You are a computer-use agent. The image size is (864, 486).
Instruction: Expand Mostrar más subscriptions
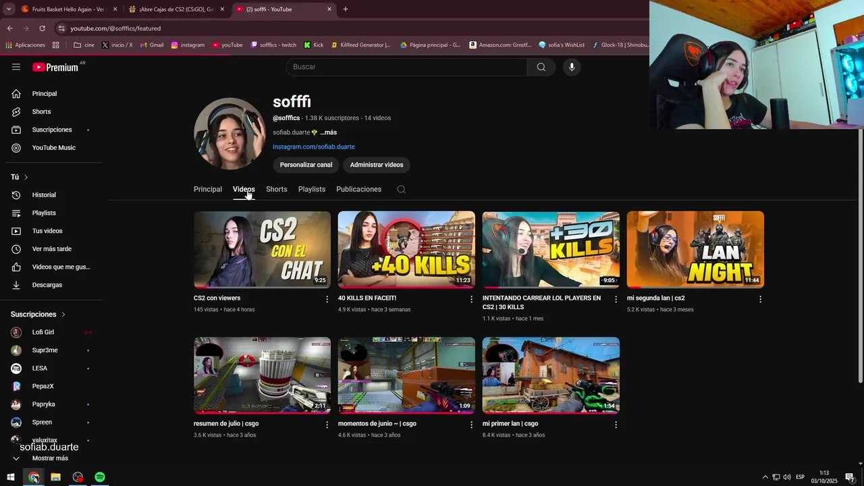tap(50, 458)
